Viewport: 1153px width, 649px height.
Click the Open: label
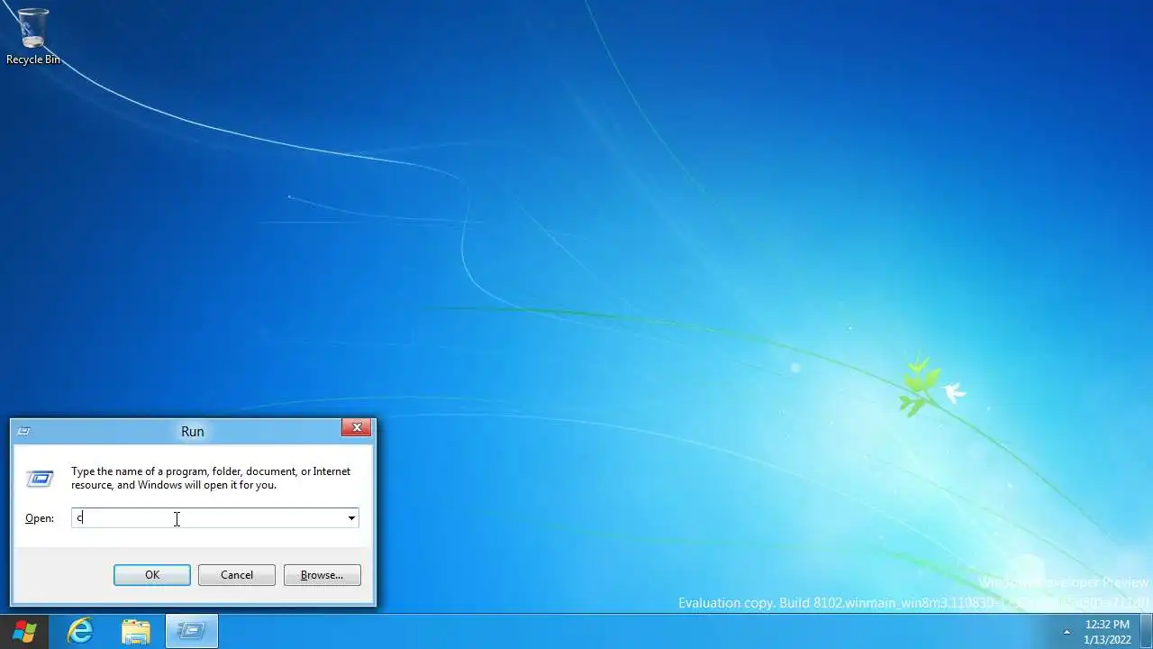[40, 518]
